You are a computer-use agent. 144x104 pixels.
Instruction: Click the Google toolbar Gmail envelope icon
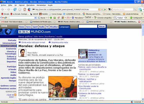[x=68, y=18]
